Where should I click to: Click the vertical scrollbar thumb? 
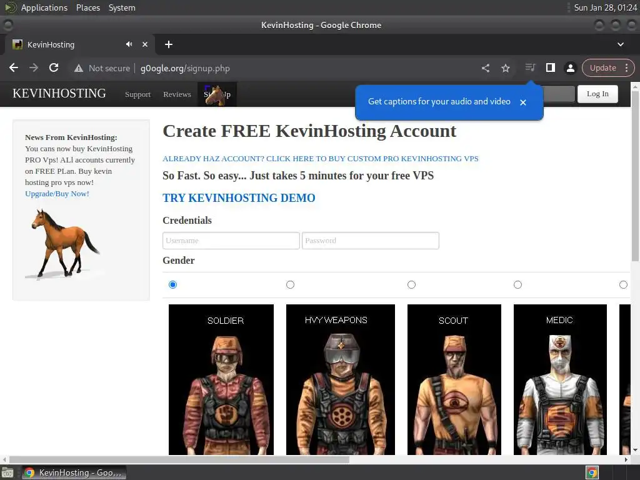635,176
